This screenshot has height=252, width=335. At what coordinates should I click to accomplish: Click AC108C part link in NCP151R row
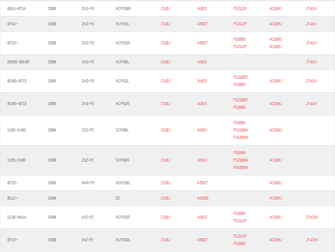coord(276,39)
